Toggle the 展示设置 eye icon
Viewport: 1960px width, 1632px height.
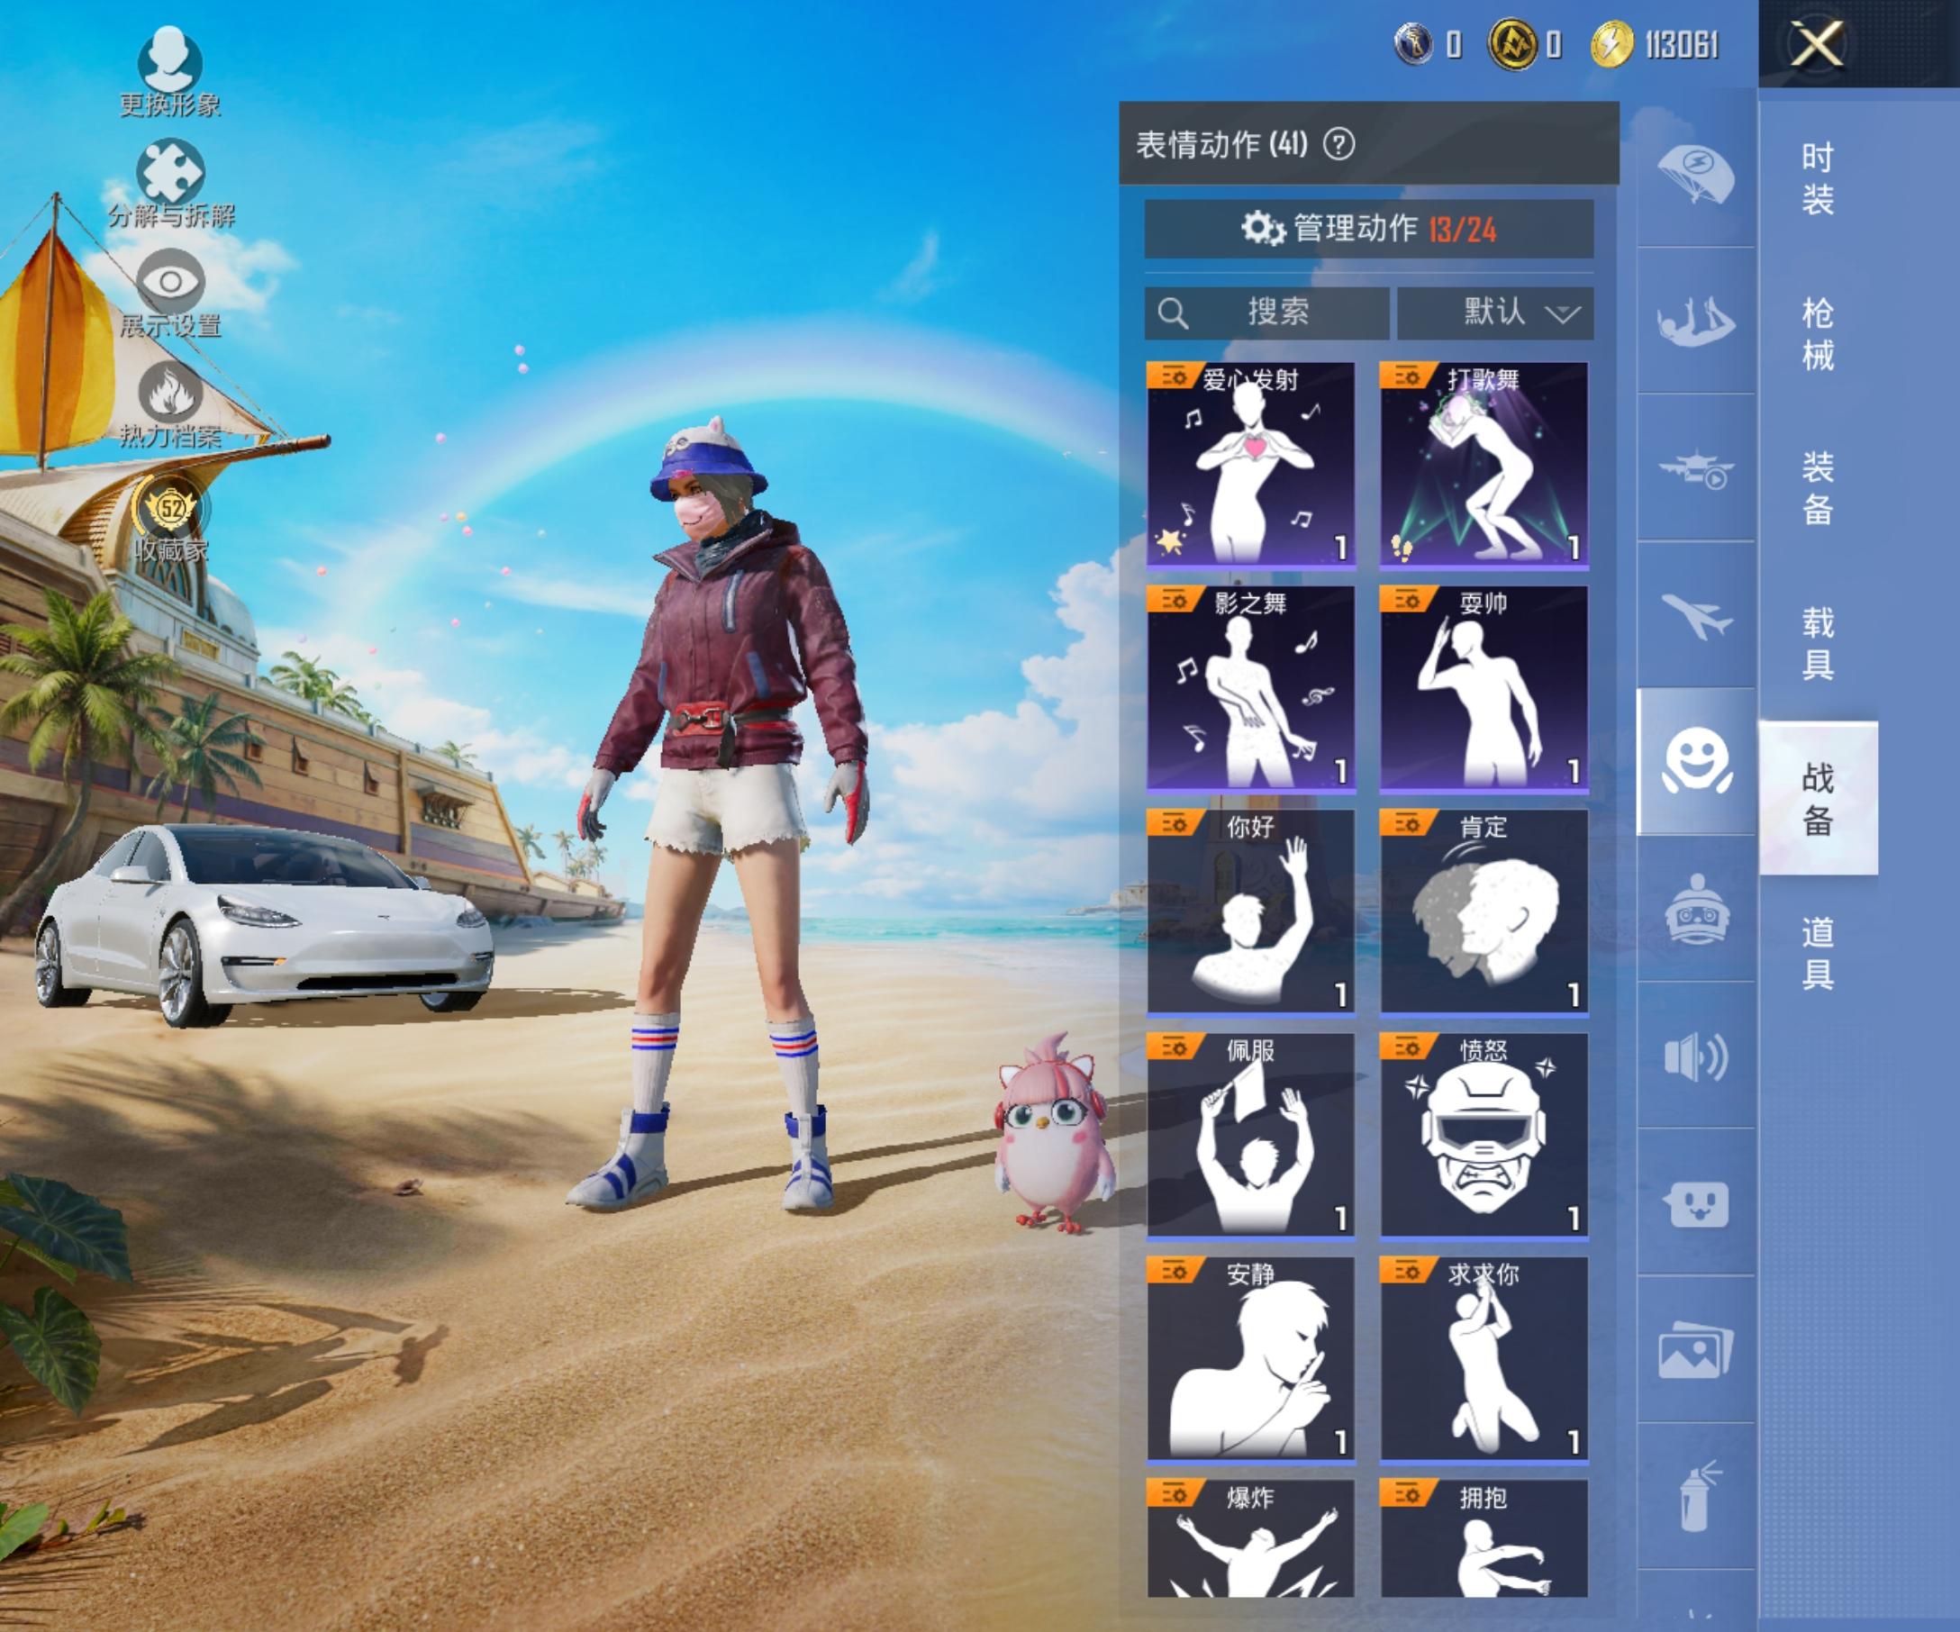170,281
